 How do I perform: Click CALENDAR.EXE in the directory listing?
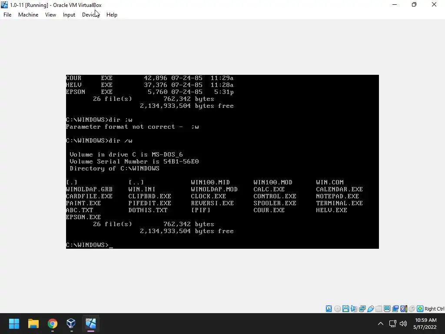click(x=339, y=189)
